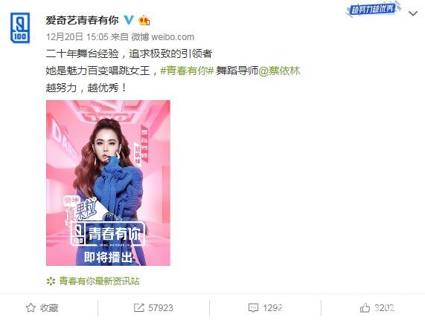Viewport: 425px width, 320px height.
Task: Open the 爱奇艺青春有你 account name
Action: tap(82, 20)
